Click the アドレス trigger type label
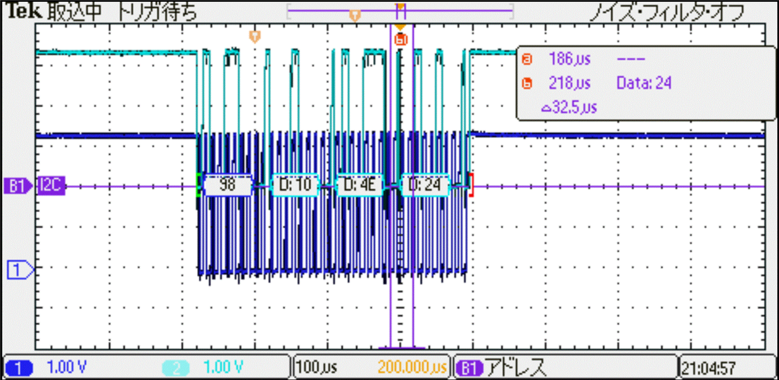The width and height of the screenshot is (779, 380). coord(516,367)
